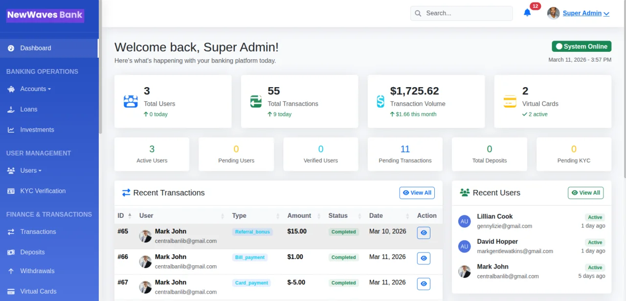Click the Total Users people icon
Screen dimensions: 626x301
(x=131, y=101)
